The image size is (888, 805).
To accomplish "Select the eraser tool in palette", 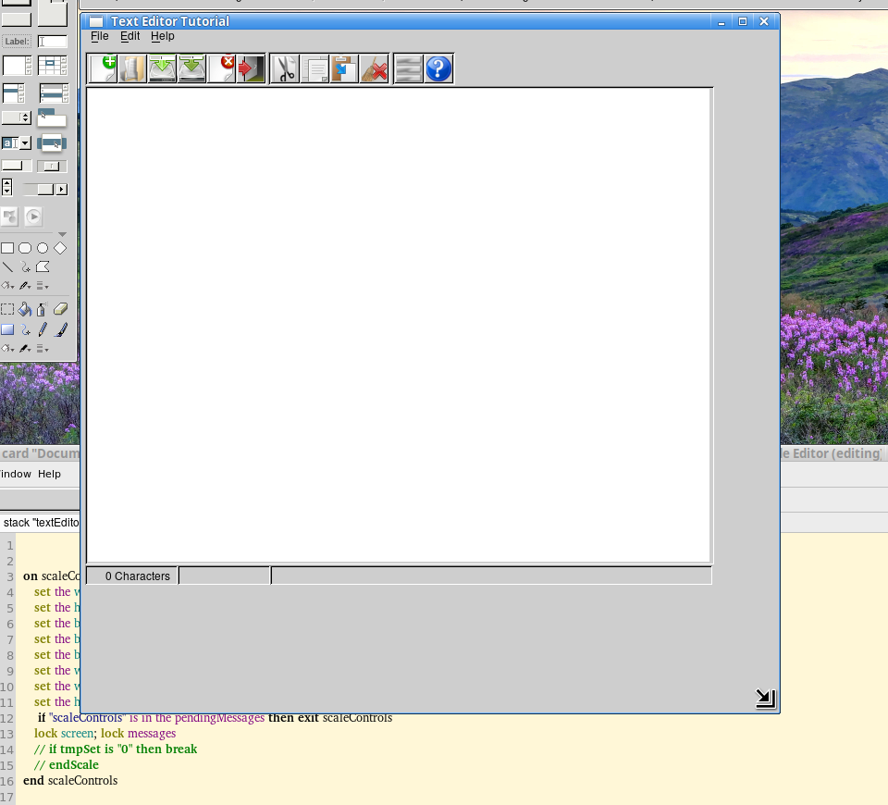I will 61,310.
